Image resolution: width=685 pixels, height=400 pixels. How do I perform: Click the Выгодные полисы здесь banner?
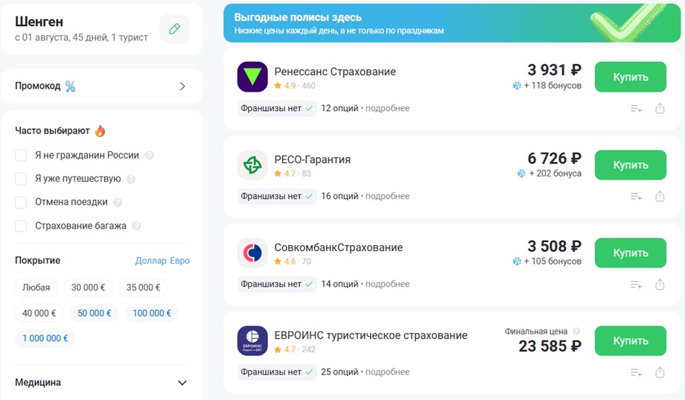coord(452,23)
